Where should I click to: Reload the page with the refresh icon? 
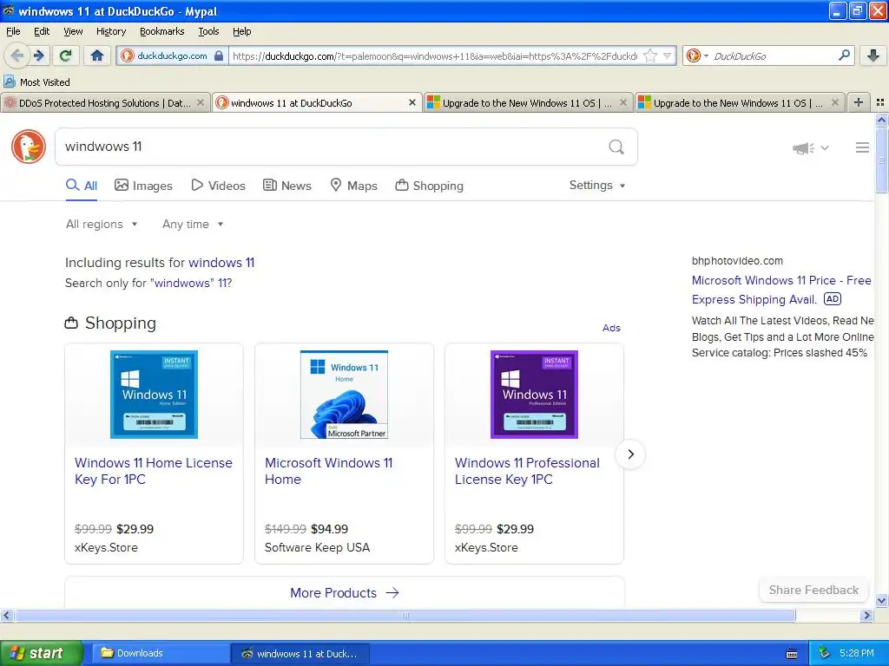point(66,55)
